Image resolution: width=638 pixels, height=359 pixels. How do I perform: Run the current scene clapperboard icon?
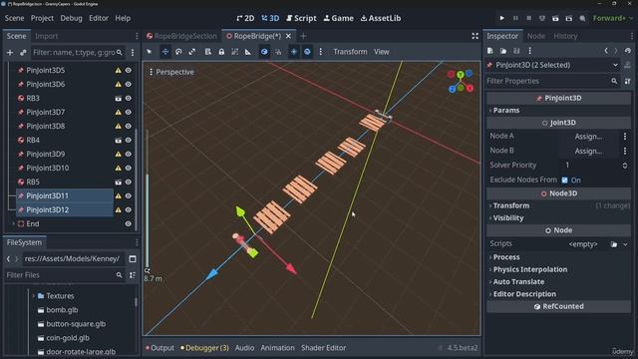tap(555, 18)
